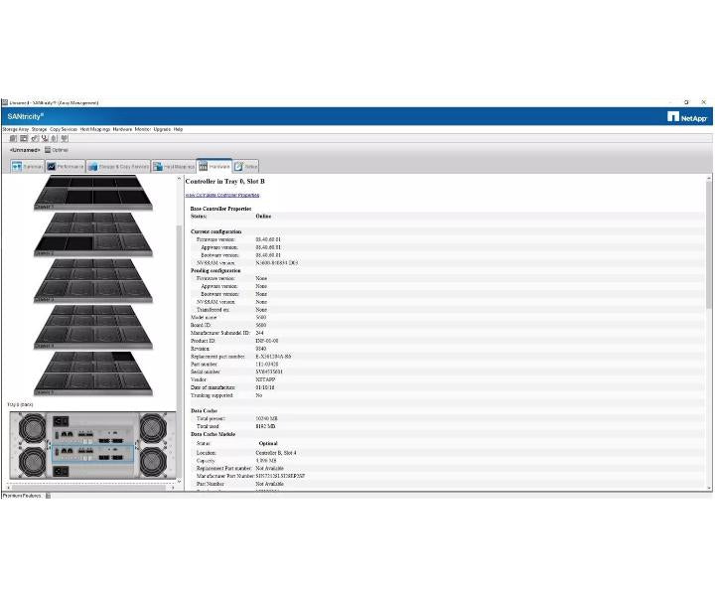Click 'Controller B, Slot 4' location value
715x596 pixels.
point(276,453)
